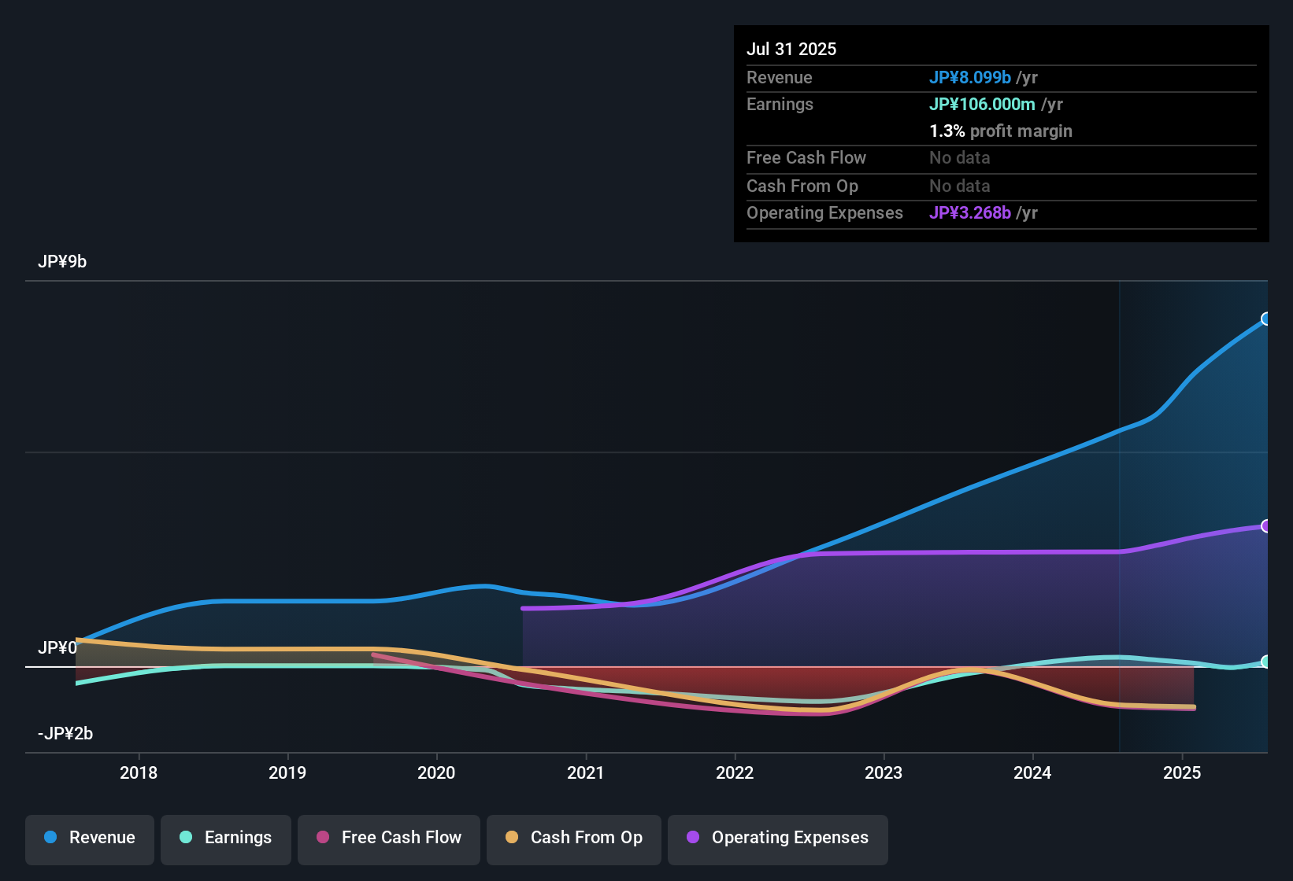Image resolution: width=1293 pixels, height=881 pixels.
Task: Click the purple Operating Expenses legend dot
Action: [x=692, y=838]
